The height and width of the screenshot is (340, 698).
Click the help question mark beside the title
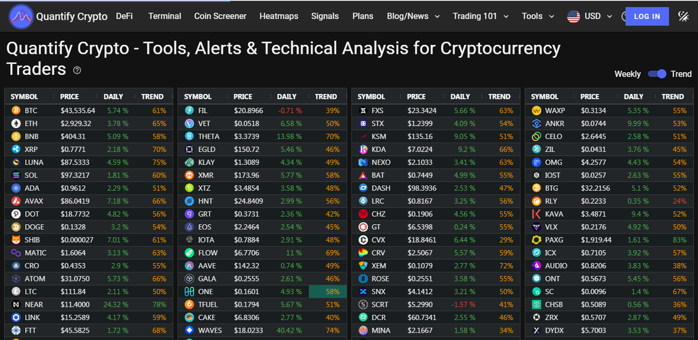tap(77, 70)
